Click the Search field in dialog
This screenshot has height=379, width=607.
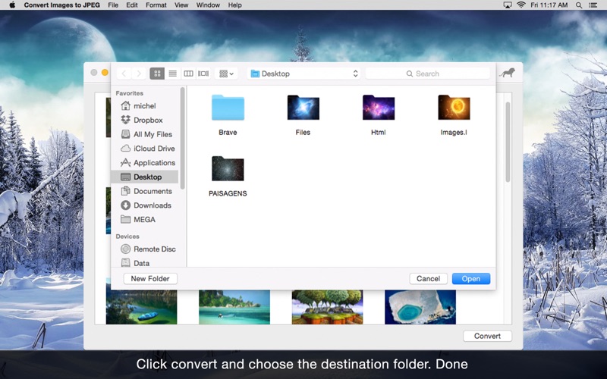[428, 74]
